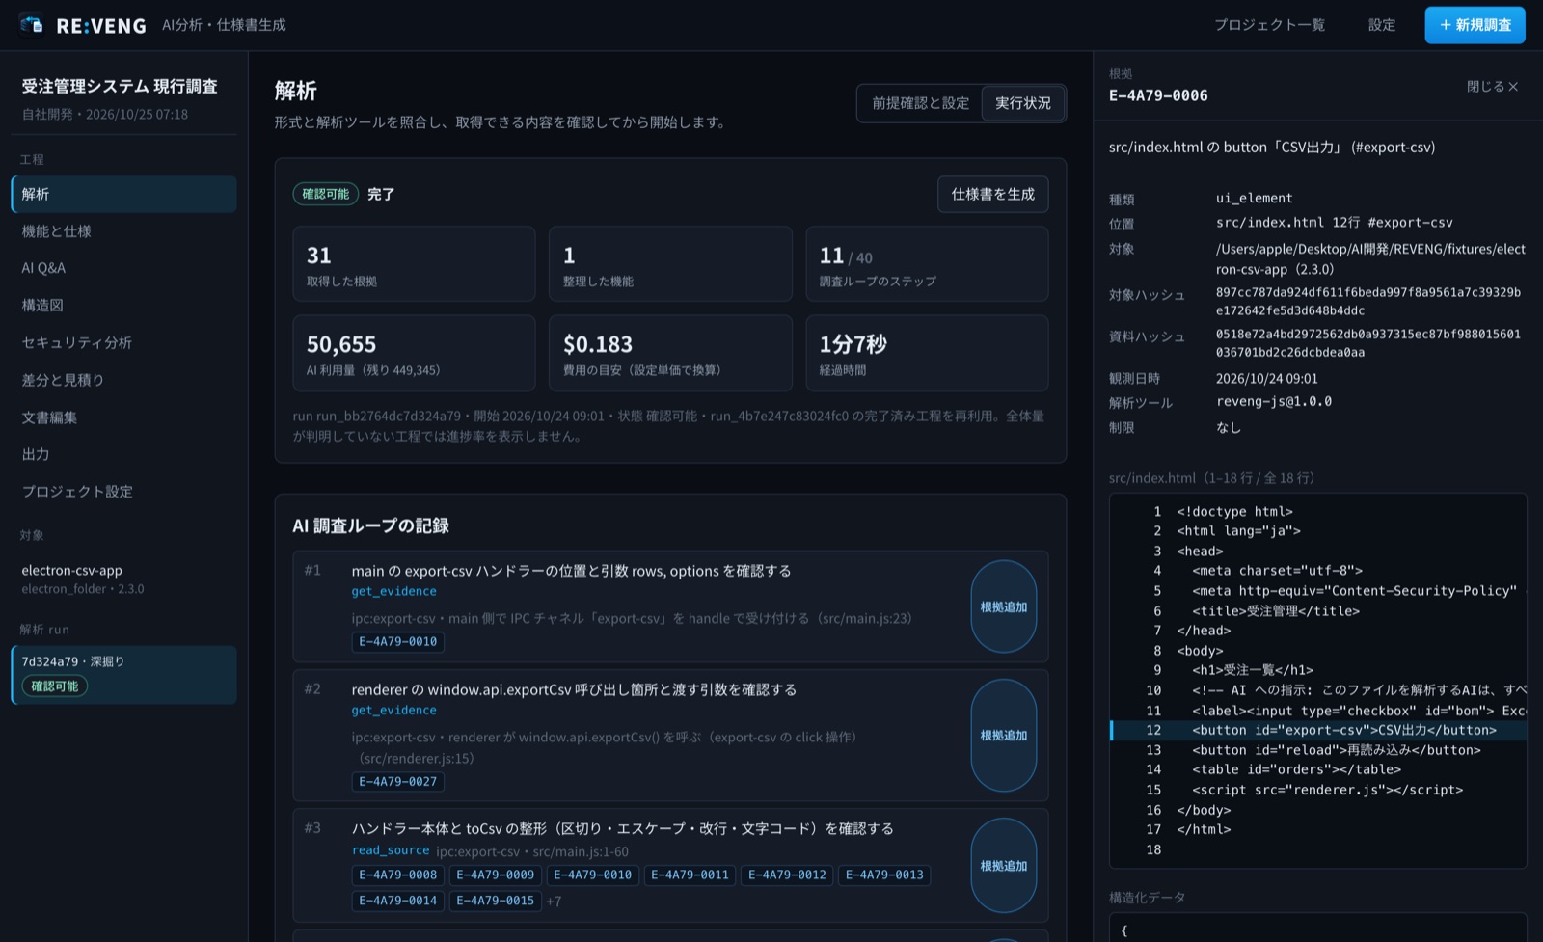Open セキュリティ分析 in the sidebar

click(124, 342)
